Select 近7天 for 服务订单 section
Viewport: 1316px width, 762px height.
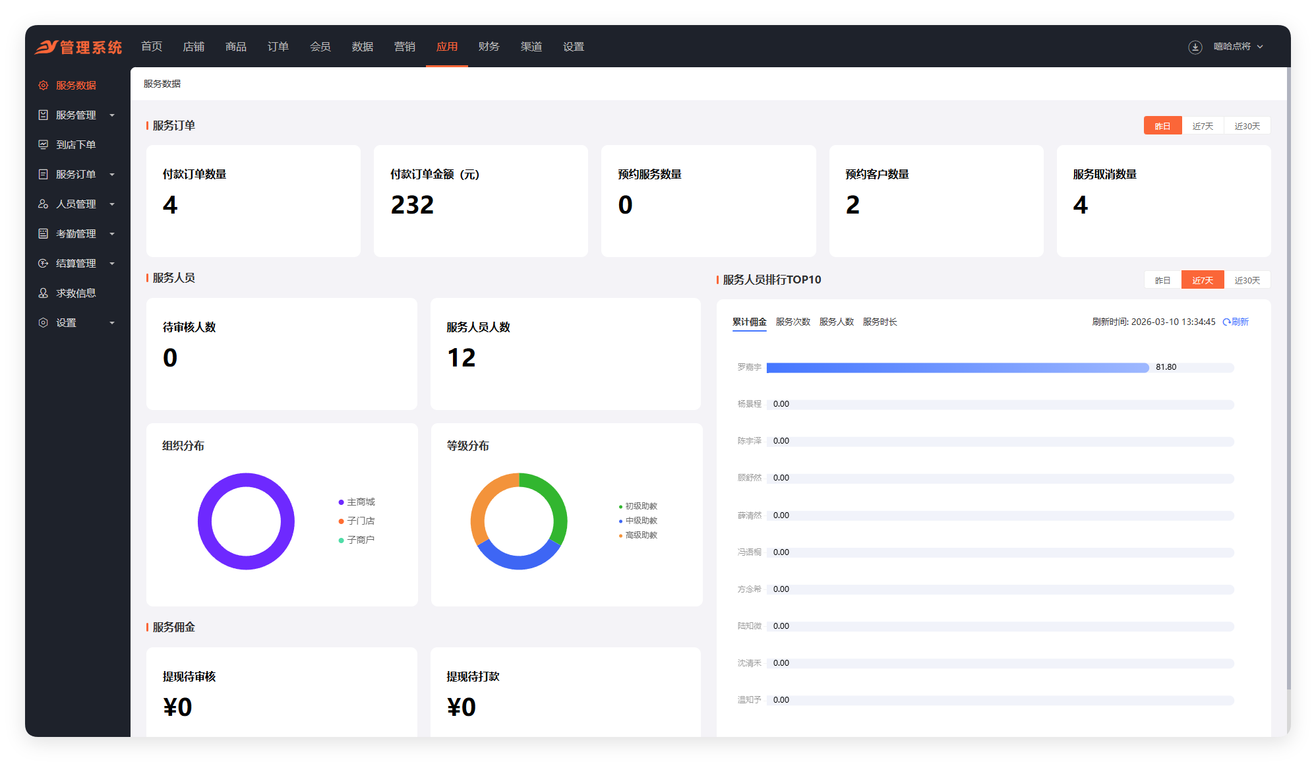(1203, 126)
